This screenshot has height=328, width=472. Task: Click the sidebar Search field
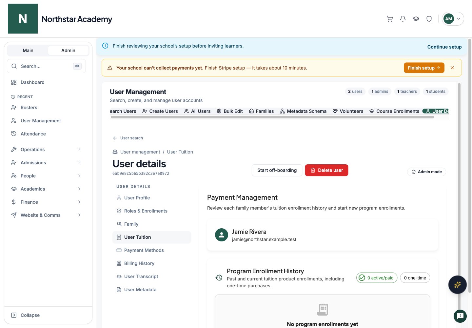pyautogui.click(x=46, y=66)
